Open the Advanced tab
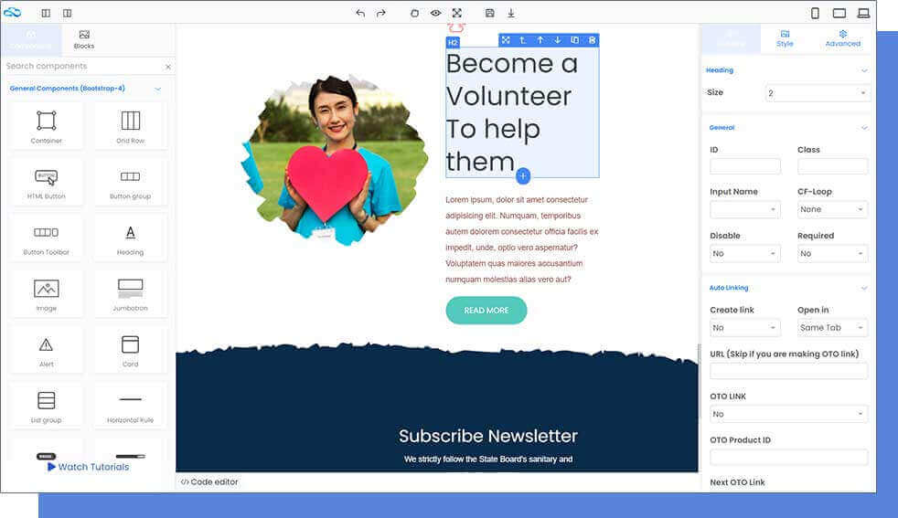898x518 pixels. tap(842, 39)
